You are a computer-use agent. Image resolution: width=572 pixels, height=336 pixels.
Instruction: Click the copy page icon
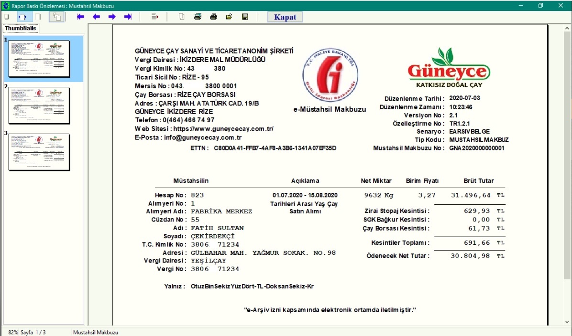coord(182,17)
